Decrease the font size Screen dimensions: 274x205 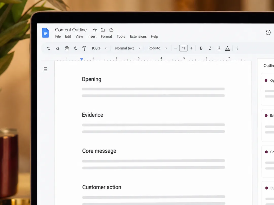(176, 48)
